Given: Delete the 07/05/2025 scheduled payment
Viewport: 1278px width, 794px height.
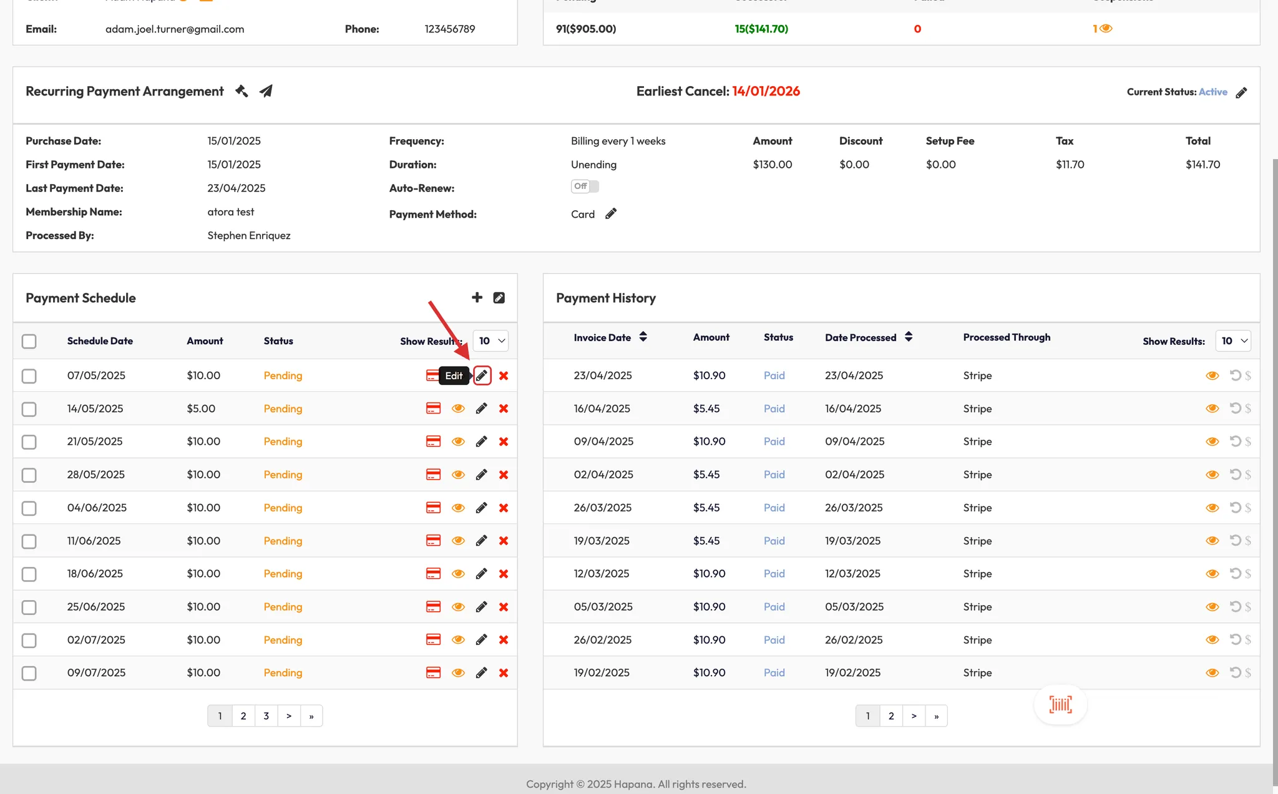Looking at the screenshot, I should (504, 375).
